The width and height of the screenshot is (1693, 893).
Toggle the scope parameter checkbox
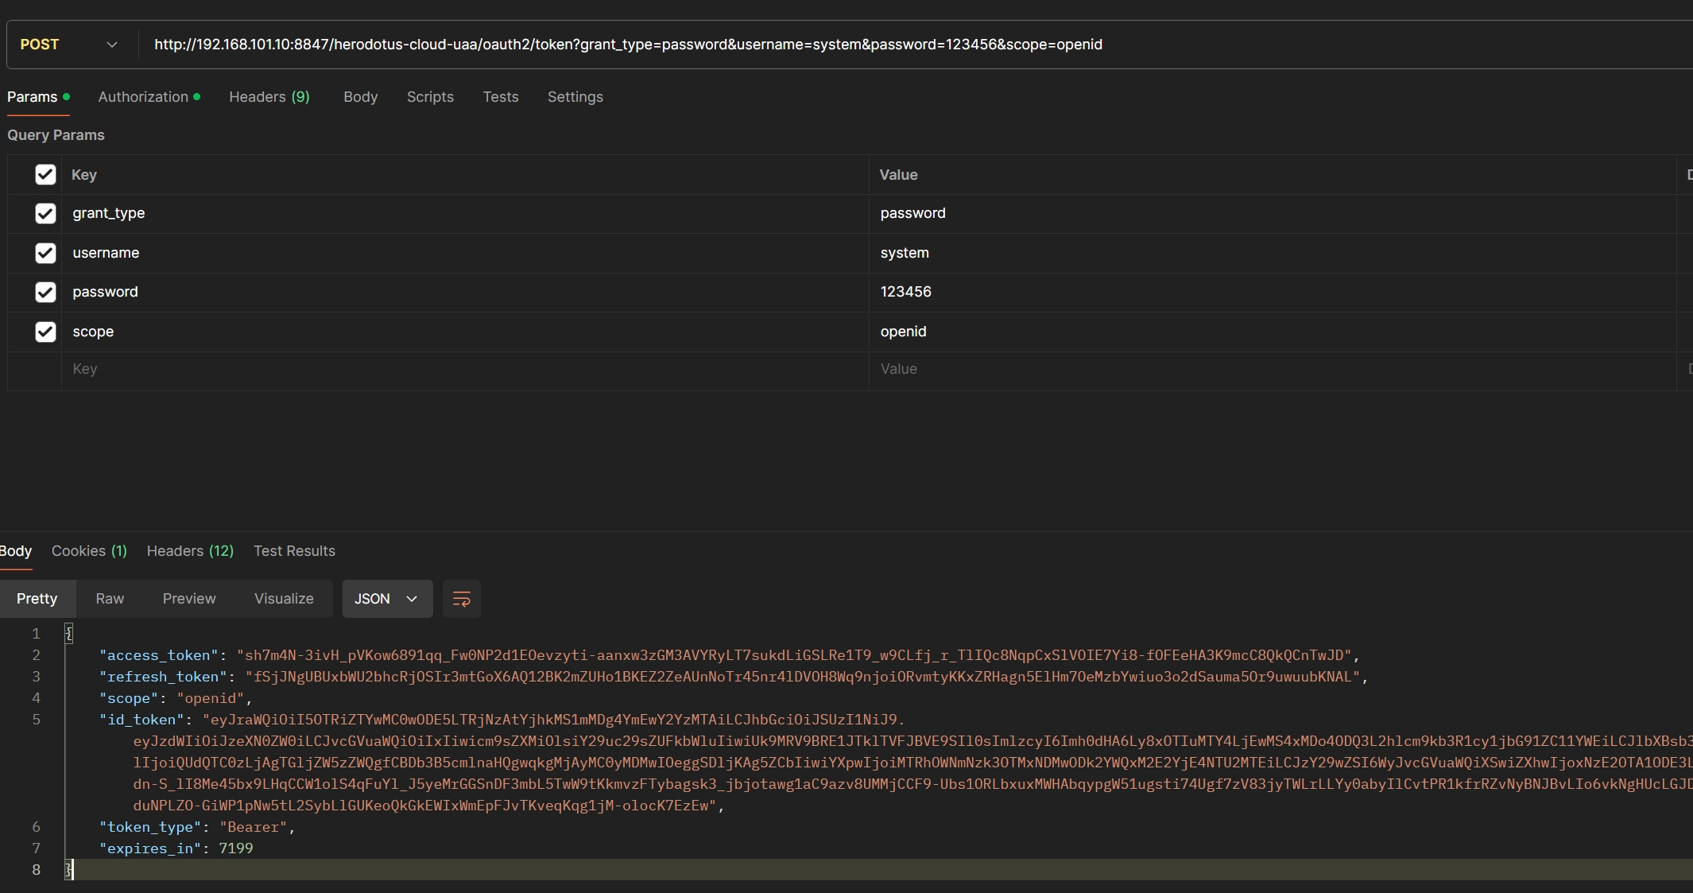[45, 332]
